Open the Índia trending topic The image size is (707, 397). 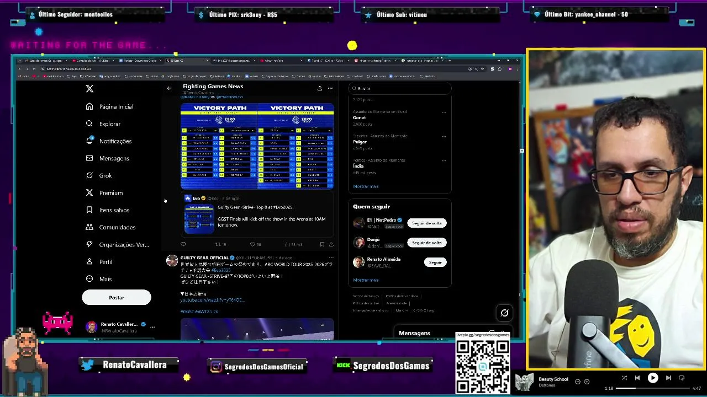[x=358, y=166]
